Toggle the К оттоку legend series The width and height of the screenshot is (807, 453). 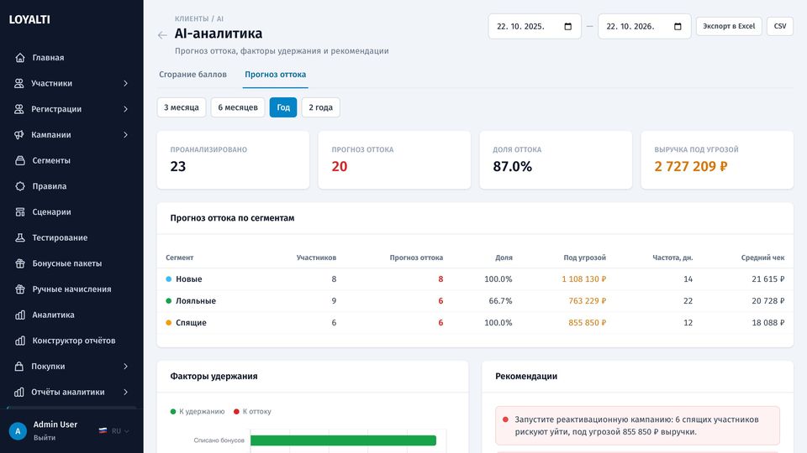click(252, 411)
